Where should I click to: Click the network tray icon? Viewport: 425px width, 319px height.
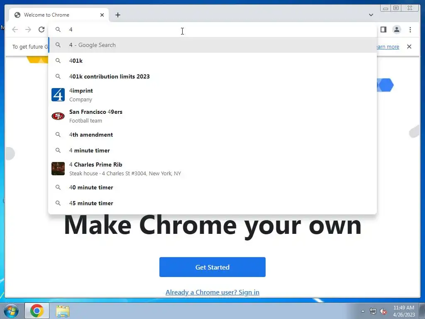pos(373,312)
